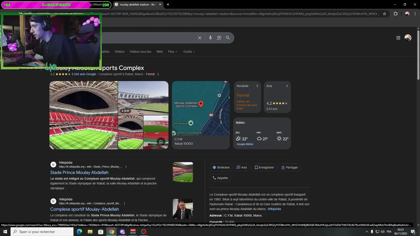Click the Partager button
Viewport: 420px width, 236px height.
tap(289, 167)
